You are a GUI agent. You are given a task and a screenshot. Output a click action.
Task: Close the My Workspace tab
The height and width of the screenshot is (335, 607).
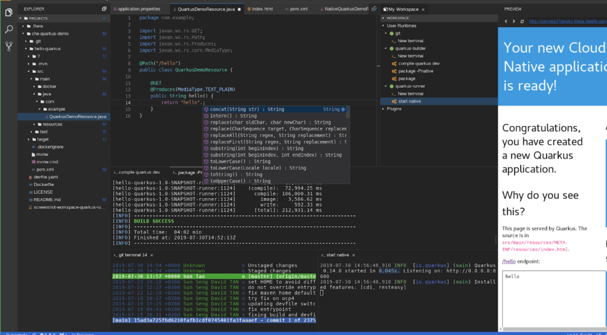(x=423, y=9)
